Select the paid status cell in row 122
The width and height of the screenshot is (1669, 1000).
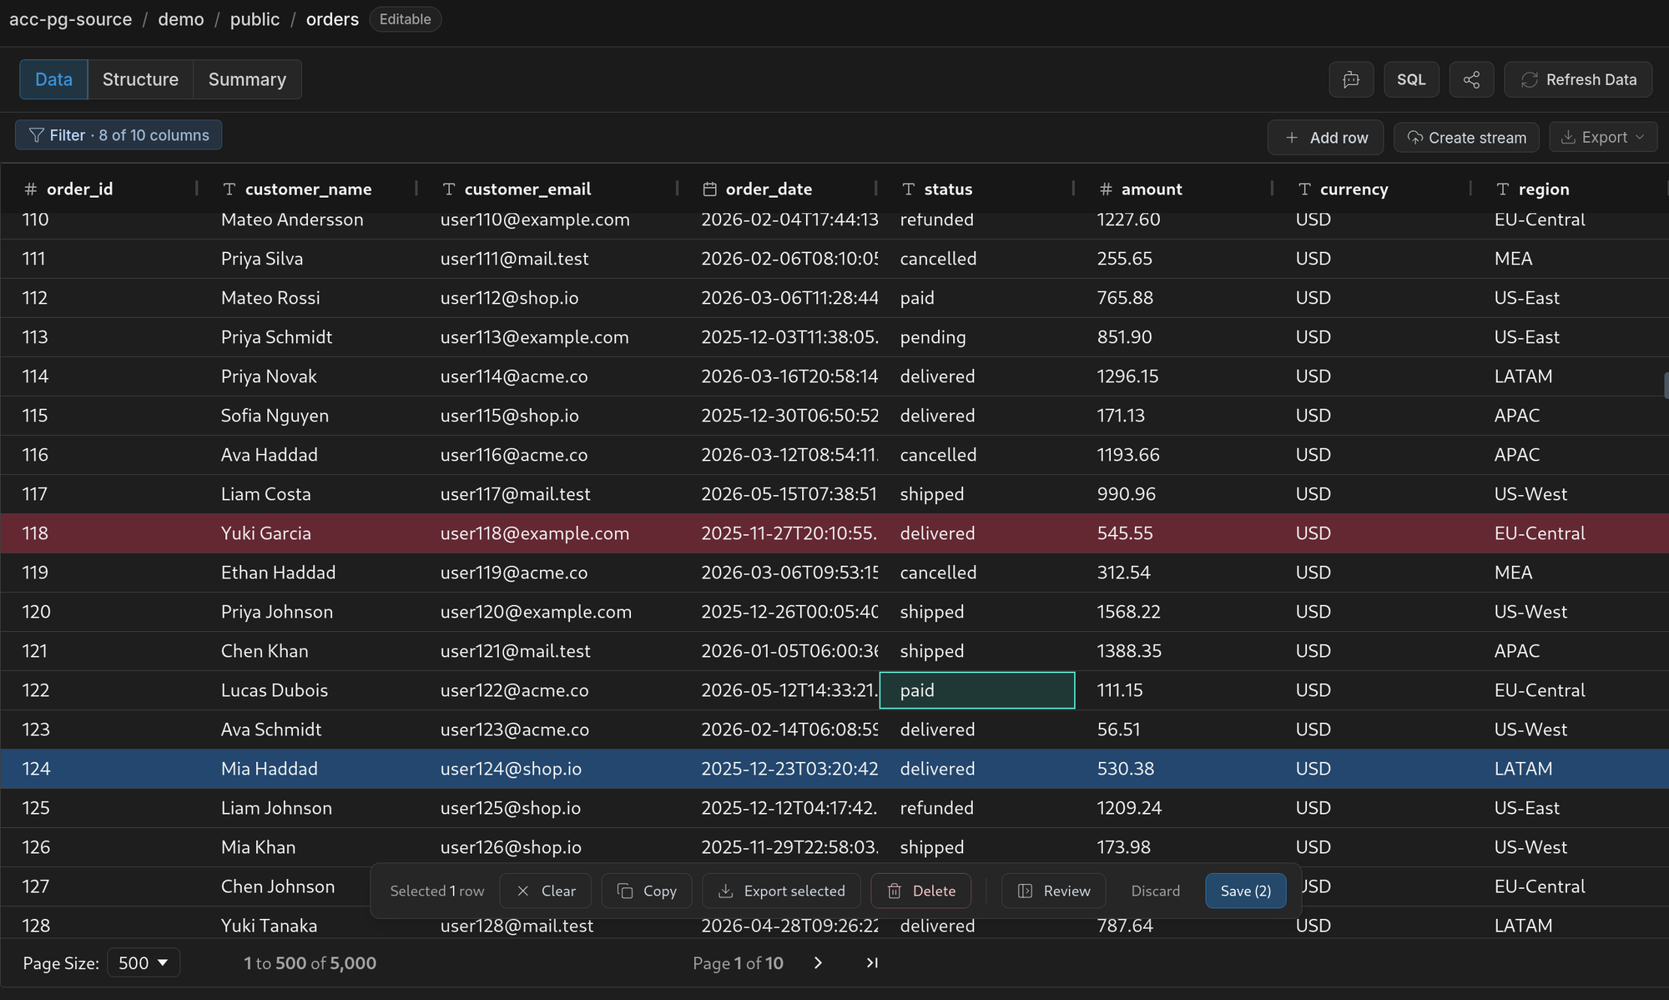click(x=977, y=690)
